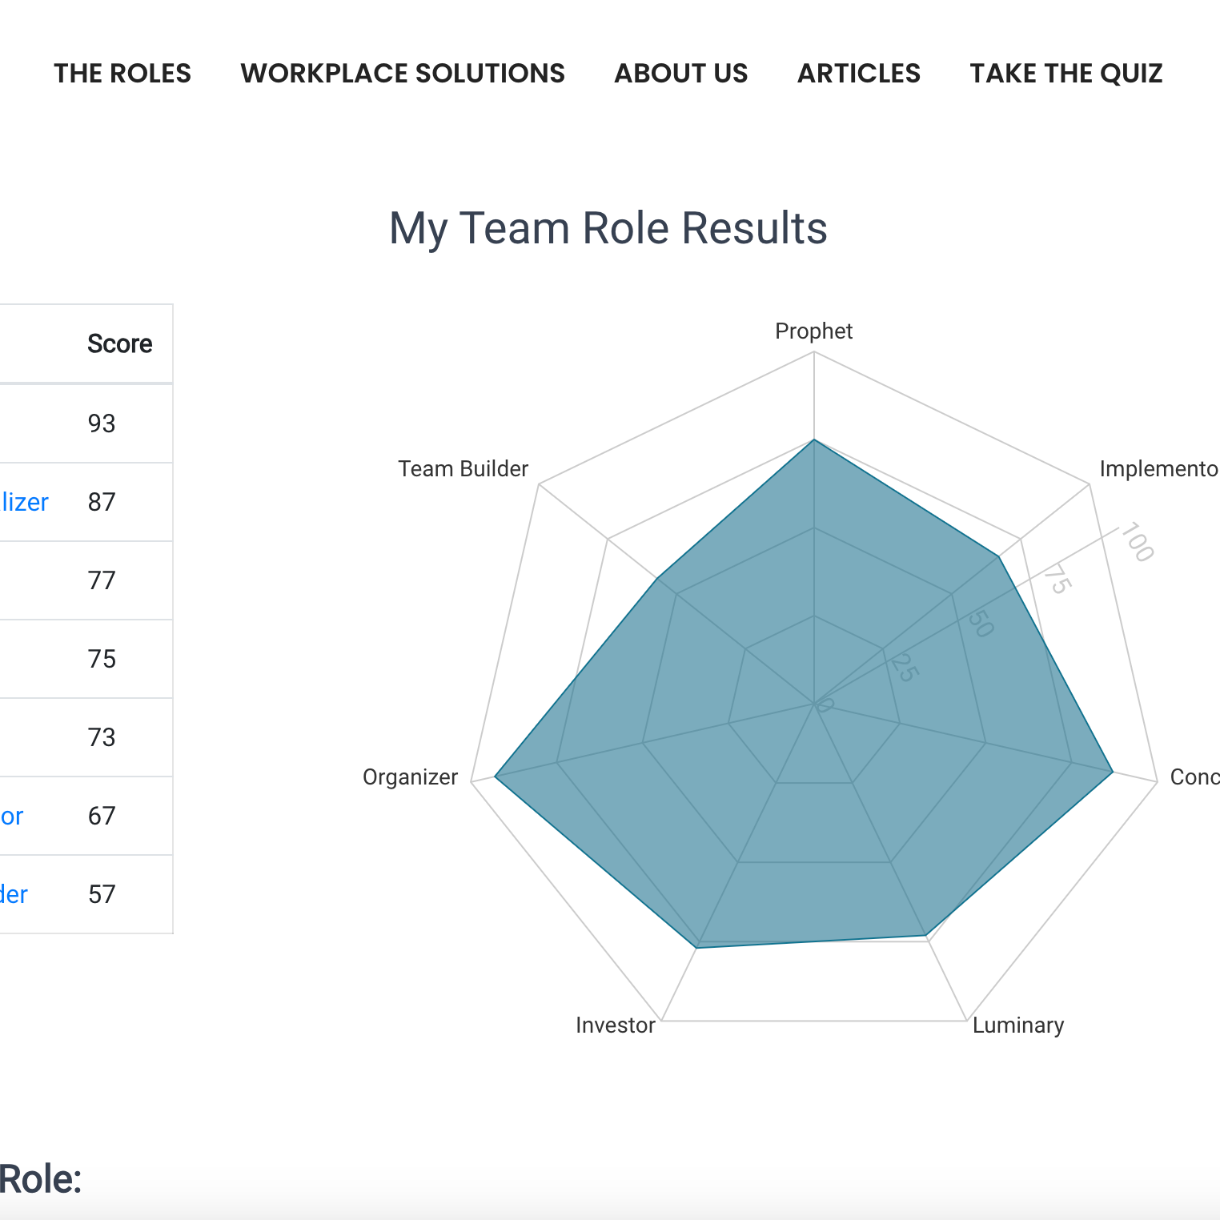Open the ARTICLES navigation item
The width and height of the screenshot is (1220, 1220).
[859, 74]
